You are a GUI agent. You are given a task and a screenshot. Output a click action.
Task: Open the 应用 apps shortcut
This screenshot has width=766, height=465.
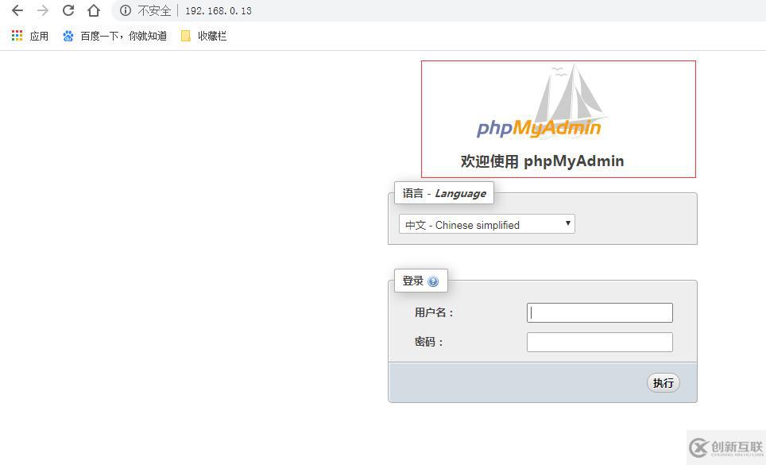click(30, 36)
